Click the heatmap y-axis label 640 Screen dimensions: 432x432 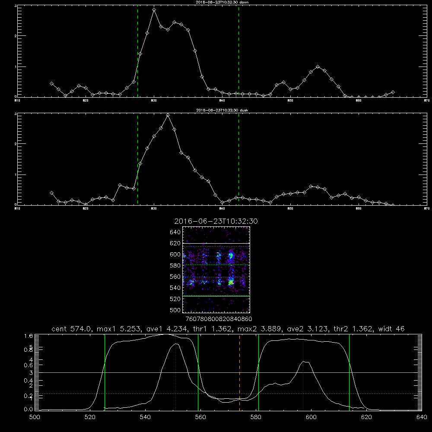(175, 232)
